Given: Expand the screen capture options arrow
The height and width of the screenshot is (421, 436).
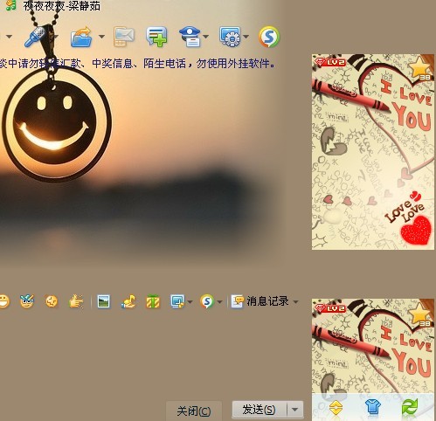Looking at the screenshot, I should tap(190, 302).
